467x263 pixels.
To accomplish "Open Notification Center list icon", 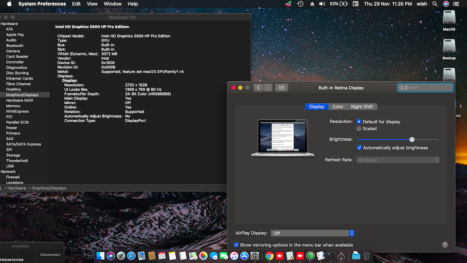I will click(x=456, y=4).
